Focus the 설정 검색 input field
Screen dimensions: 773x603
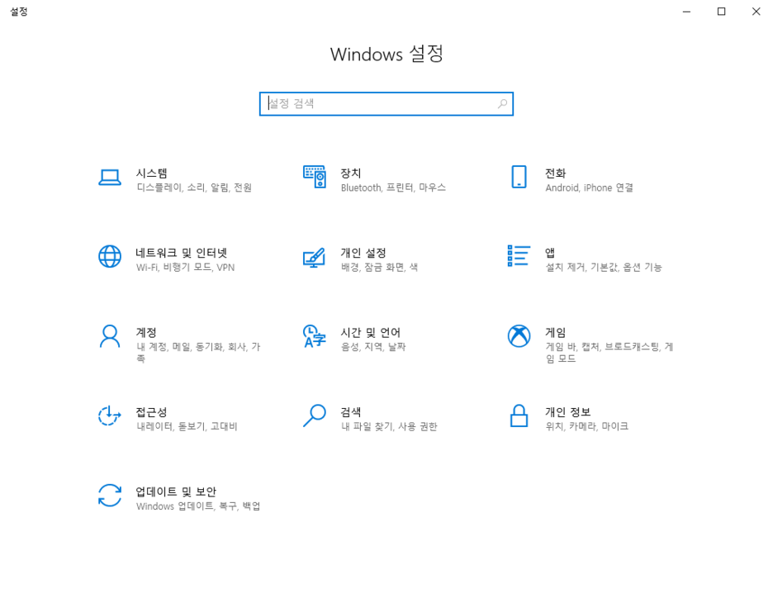point(386,103)
